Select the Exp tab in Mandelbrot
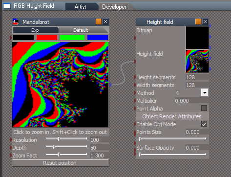This screenshot has width=231, height=177. (x=35, y=30)
